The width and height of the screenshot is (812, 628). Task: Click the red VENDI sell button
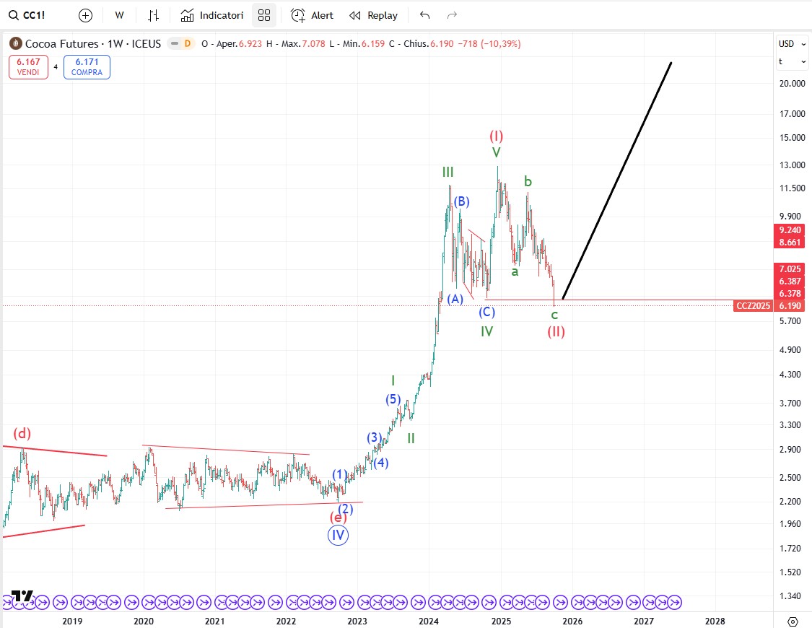click(x=29, y=67)
